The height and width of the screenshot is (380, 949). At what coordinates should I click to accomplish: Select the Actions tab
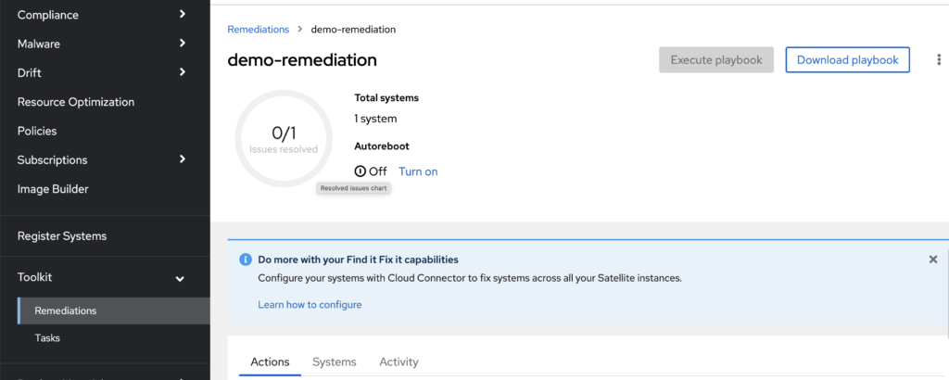pyautogui.click(x=270, y=361)
